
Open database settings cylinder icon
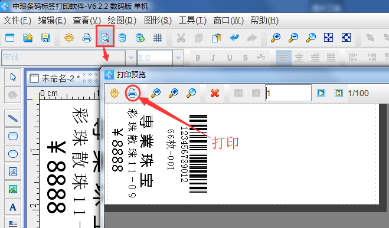tap(122, 38)
